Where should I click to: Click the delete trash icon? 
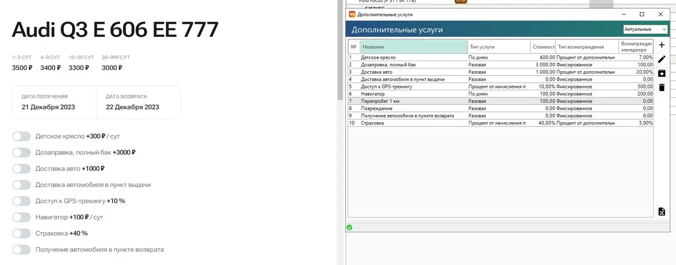[662, 87]
